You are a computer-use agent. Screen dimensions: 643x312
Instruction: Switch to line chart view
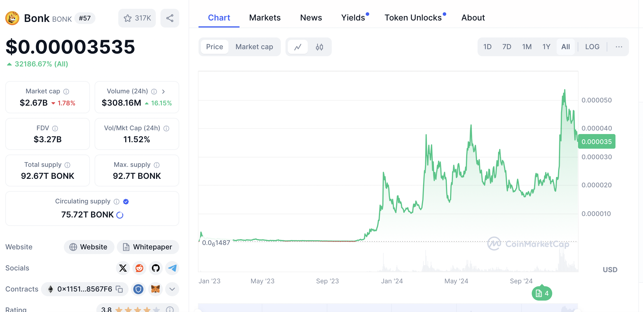coord(298,47)
